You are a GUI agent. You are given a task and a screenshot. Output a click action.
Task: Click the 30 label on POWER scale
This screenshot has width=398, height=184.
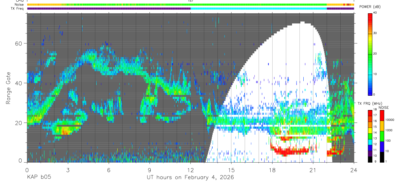coord(375,33)
